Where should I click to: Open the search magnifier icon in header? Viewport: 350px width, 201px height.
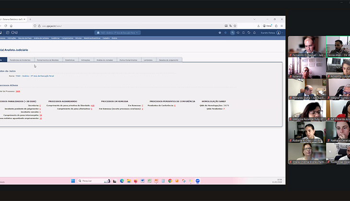[233, 33]
